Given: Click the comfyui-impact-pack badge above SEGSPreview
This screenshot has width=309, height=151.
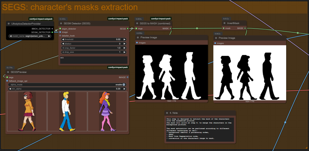Looking at the screenshot, I should [118, 67].
